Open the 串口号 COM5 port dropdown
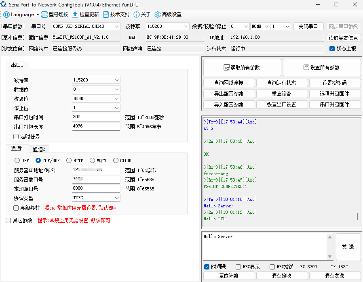Viewport: 363px width, 282px height. pyautogui.click(x=86, y=26)
